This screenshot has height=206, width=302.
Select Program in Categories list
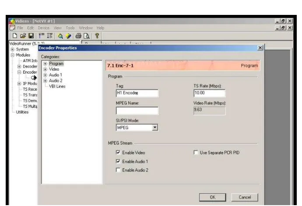coord(56,64)
